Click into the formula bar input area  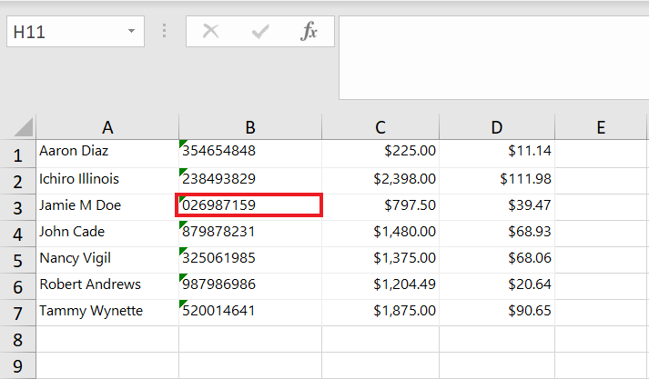(x=492, y=55)
